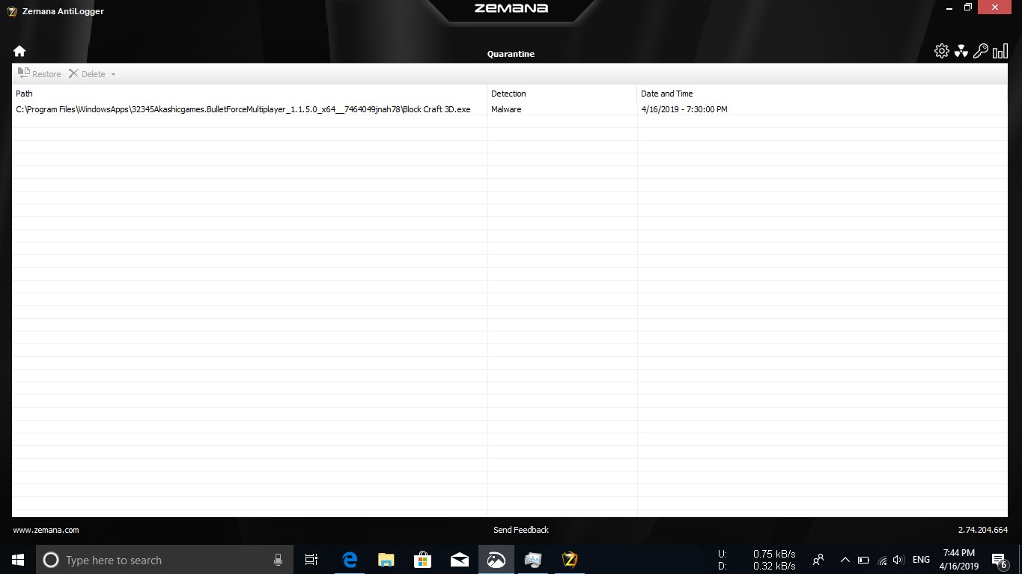The height and width of the screenshot is (574, 1022).
Task: Click the 4/16/2019 - 7:30:00 PM cell
Action: click(684, 109)
